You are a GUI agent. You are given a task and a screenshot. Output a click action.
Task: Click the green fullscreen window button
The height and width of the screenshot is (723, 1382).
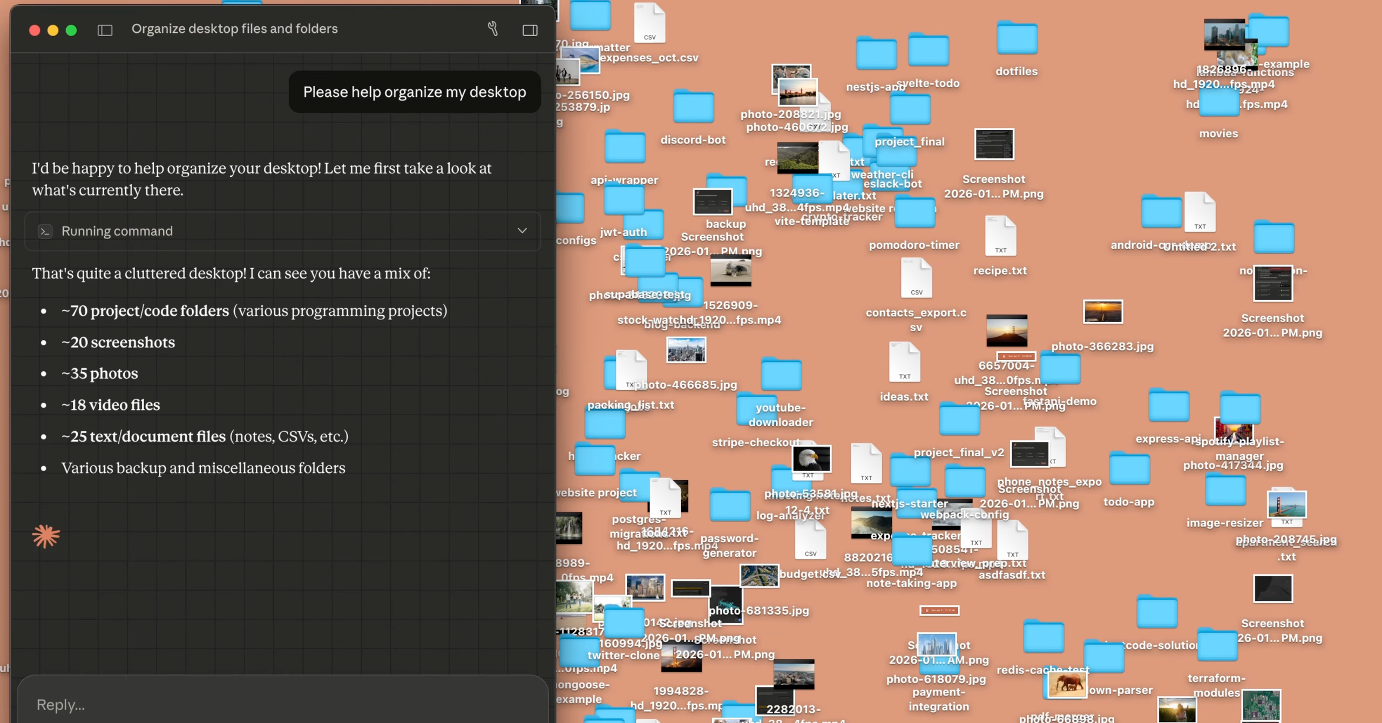[71, 30]
